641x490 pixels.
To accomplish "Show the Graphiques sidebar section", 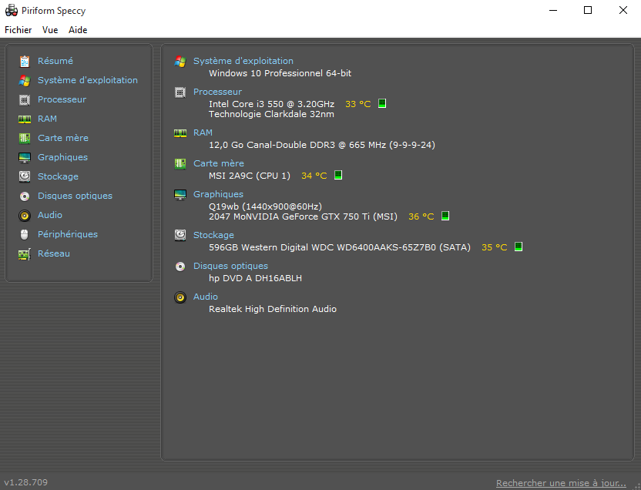I will (x=62, y=157).
